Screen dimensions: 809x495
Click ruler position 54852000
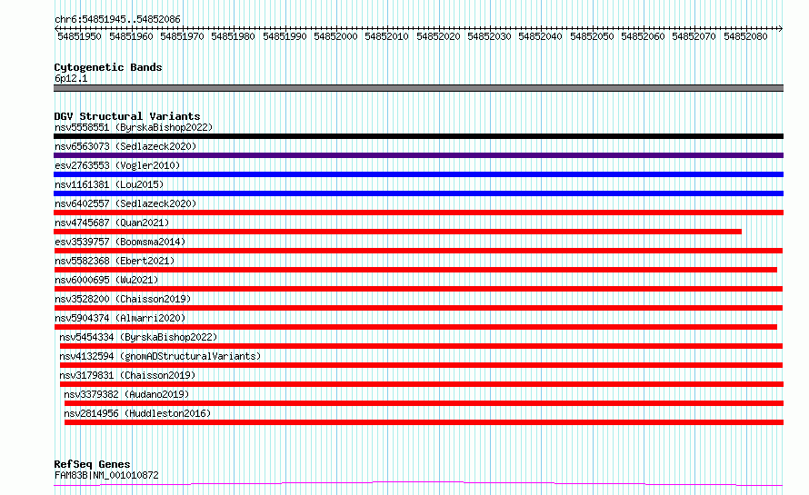click(x=336, y=36)
